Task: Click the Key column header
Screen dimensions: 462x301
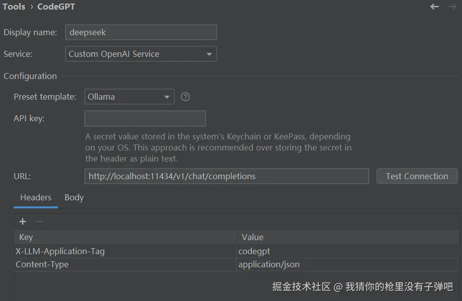Action: tap(125, 237)
